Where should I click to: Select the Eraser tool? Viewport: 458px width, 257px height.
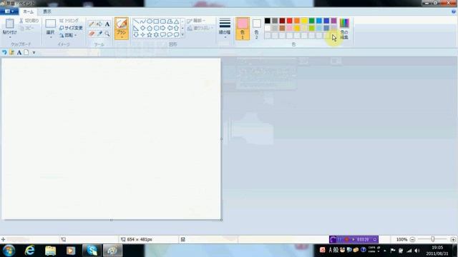click(92, 34)
